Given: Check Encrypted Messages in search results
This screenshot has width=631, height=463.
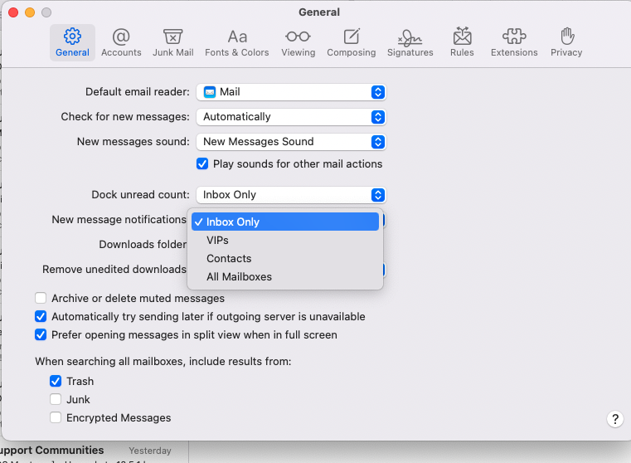Looking at the screenshot, I should coord(56,417).
